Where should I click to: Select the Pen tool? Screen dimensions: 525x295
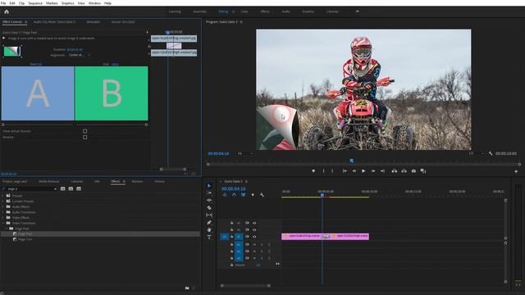[x=209, y=222]
